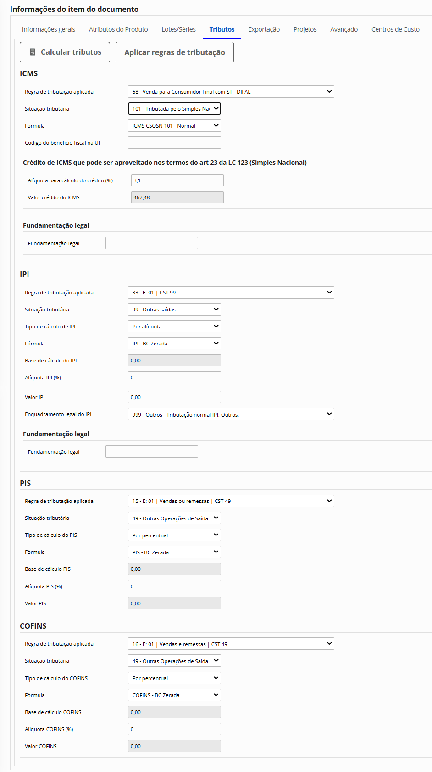Go to the Lotes/Séries tab
The width and height of the screenshot is (432, 772).
point(178,29)
